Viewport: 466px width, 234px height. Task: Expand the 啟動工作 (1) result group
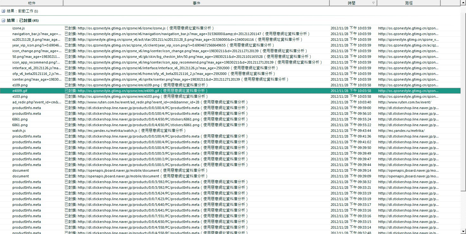click(x=3, y=11)
